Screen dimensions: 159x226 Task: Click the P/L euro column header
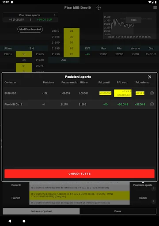[x=122, y=83]
